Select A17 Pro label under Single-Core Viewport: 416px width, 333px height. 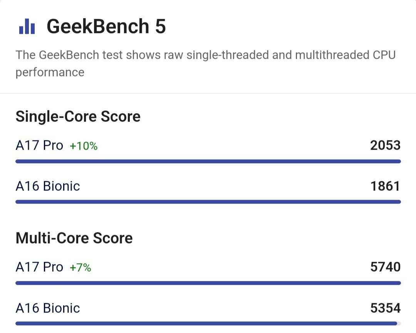click(x=39, y=145)
